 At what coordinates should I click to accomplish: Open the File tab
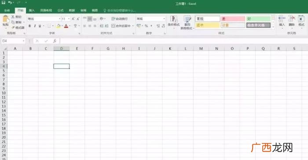(x=7, y=11)
